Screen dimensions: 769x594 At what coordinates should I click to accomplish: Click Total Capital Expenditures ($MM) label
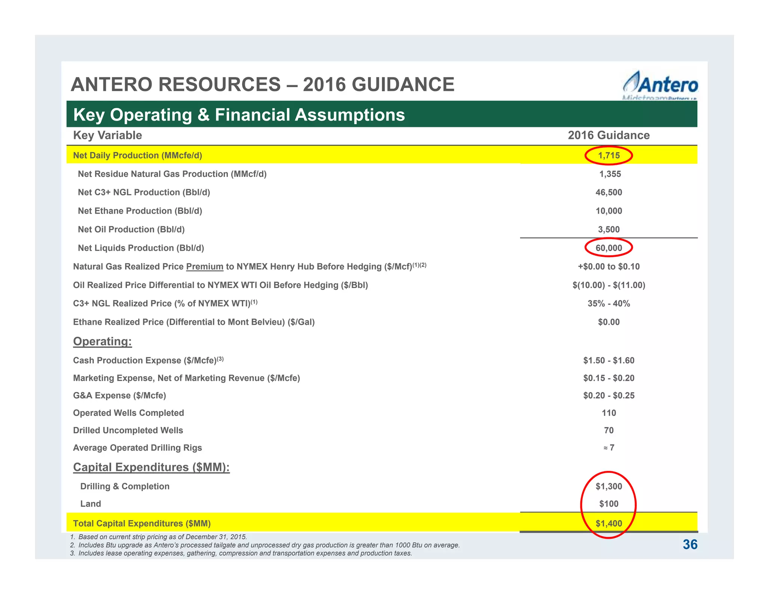coord(142,523)
